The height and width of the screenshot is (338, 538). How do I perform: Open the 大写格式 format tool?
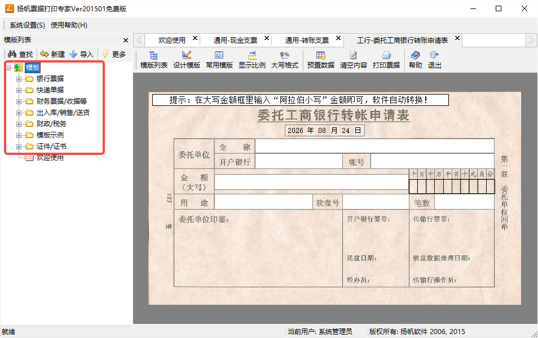click(284, 60)
